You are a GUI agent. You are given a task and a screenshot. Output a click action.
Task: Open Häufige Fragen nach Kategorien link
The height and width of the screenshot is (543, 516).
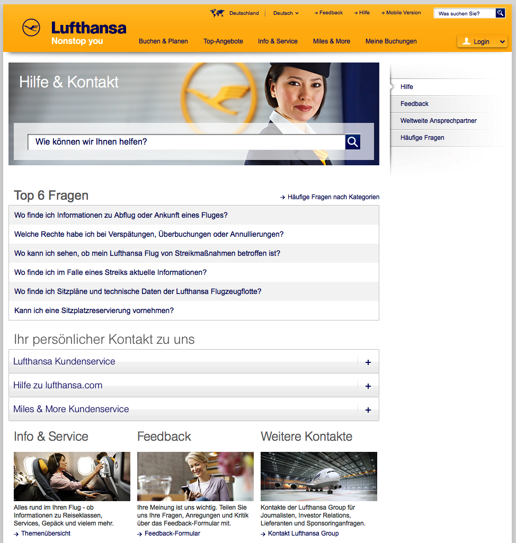[333, 197]
